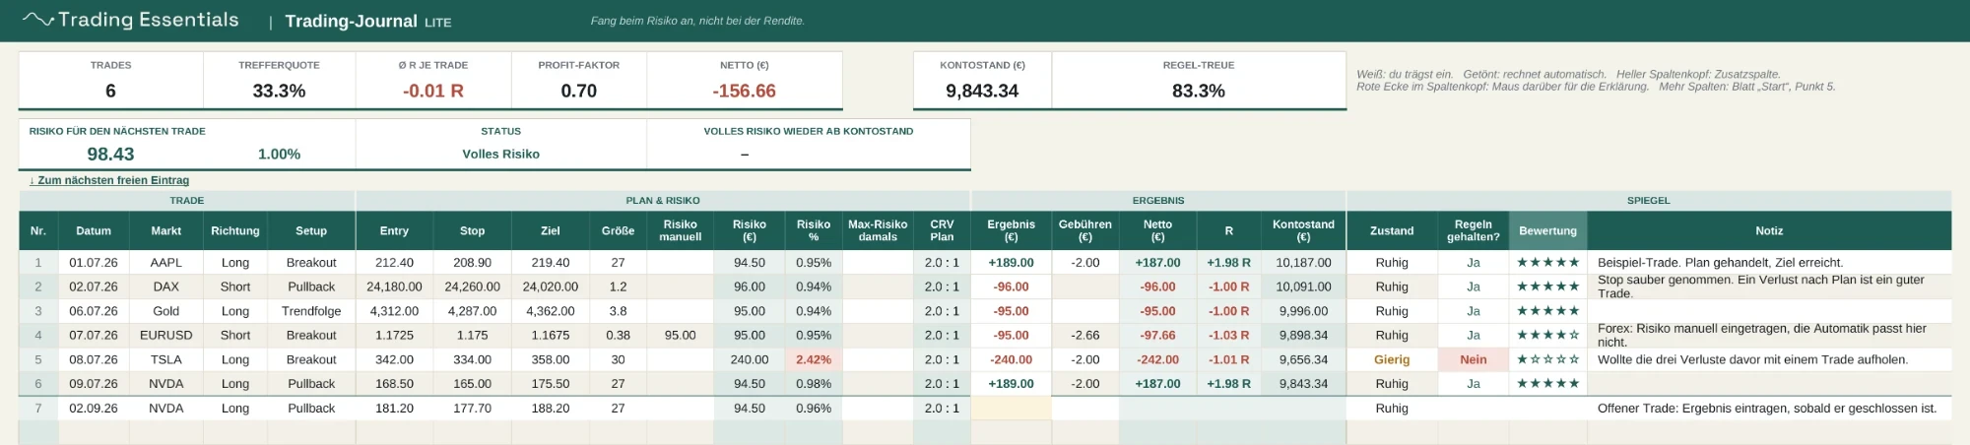Select the 'Regeln gehalten?' column header
The height and width of the screenshot is (445, 1970).
(x=1473, y=230)
